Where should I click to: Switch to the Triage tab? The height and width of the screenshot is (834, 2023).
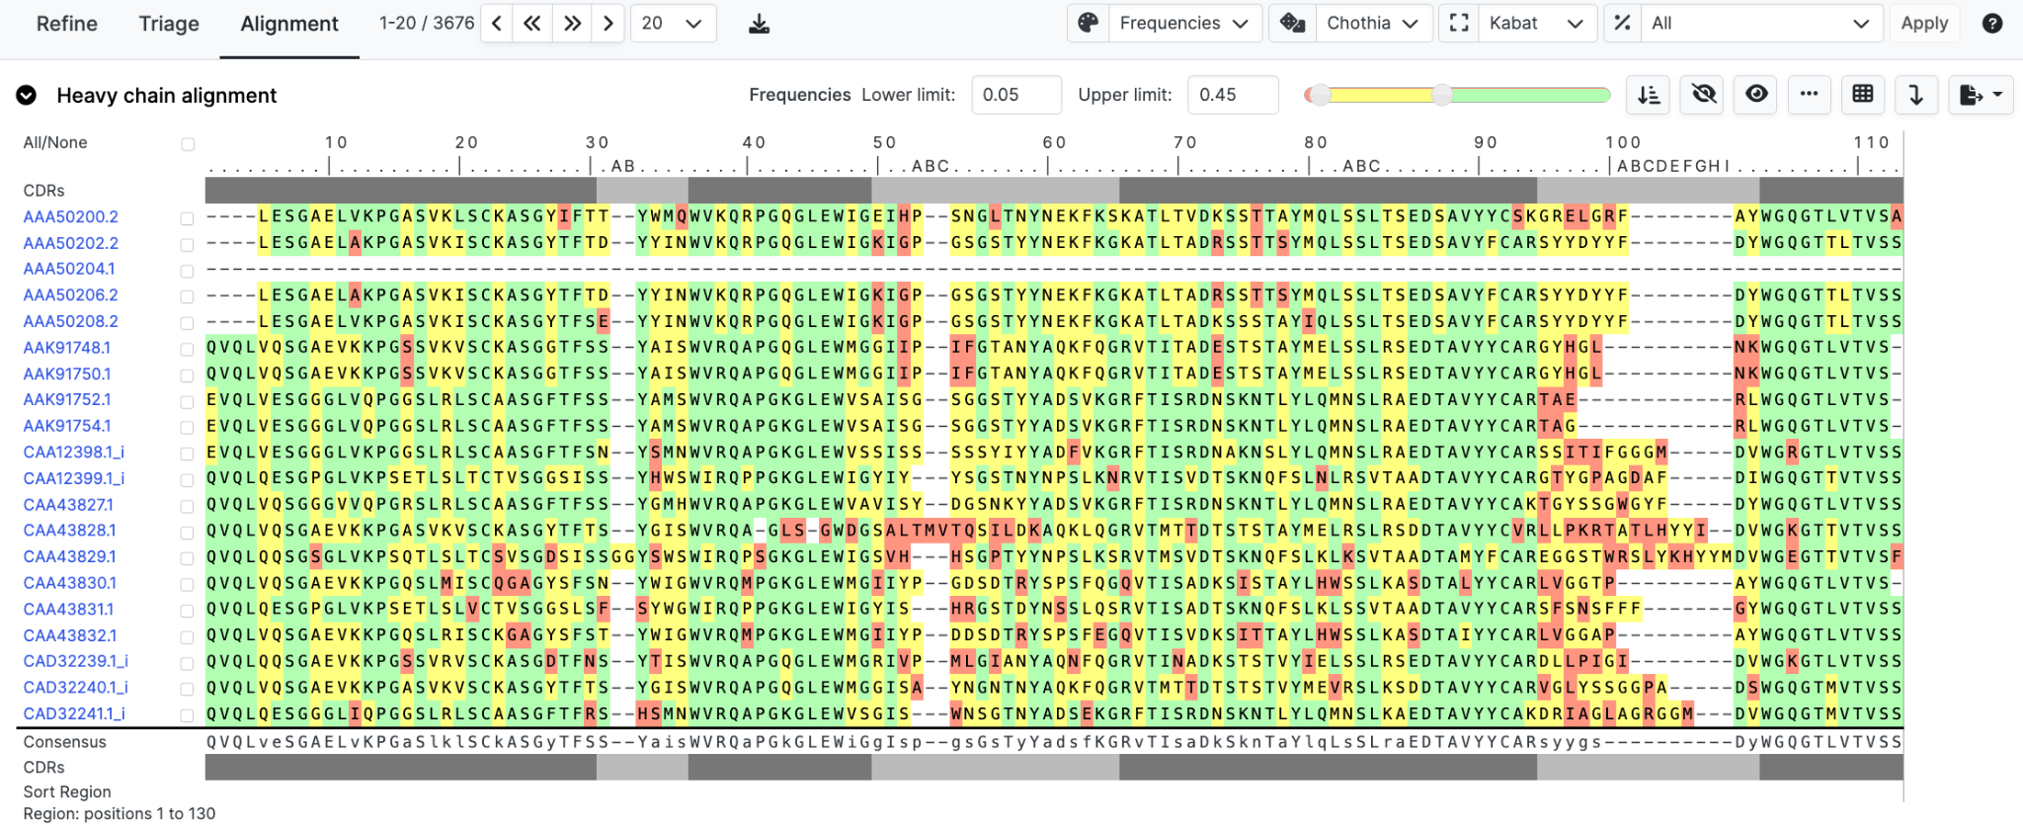pyautogui.click(x=169, y=24)
